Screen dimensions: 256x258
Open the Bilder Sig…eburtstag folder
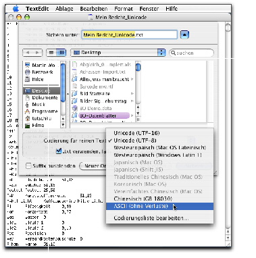[102, 101]
